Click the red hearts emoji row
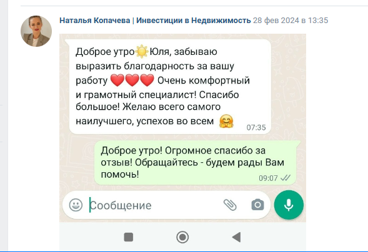Viewport: 368px width, 252px height. (132, 80)
